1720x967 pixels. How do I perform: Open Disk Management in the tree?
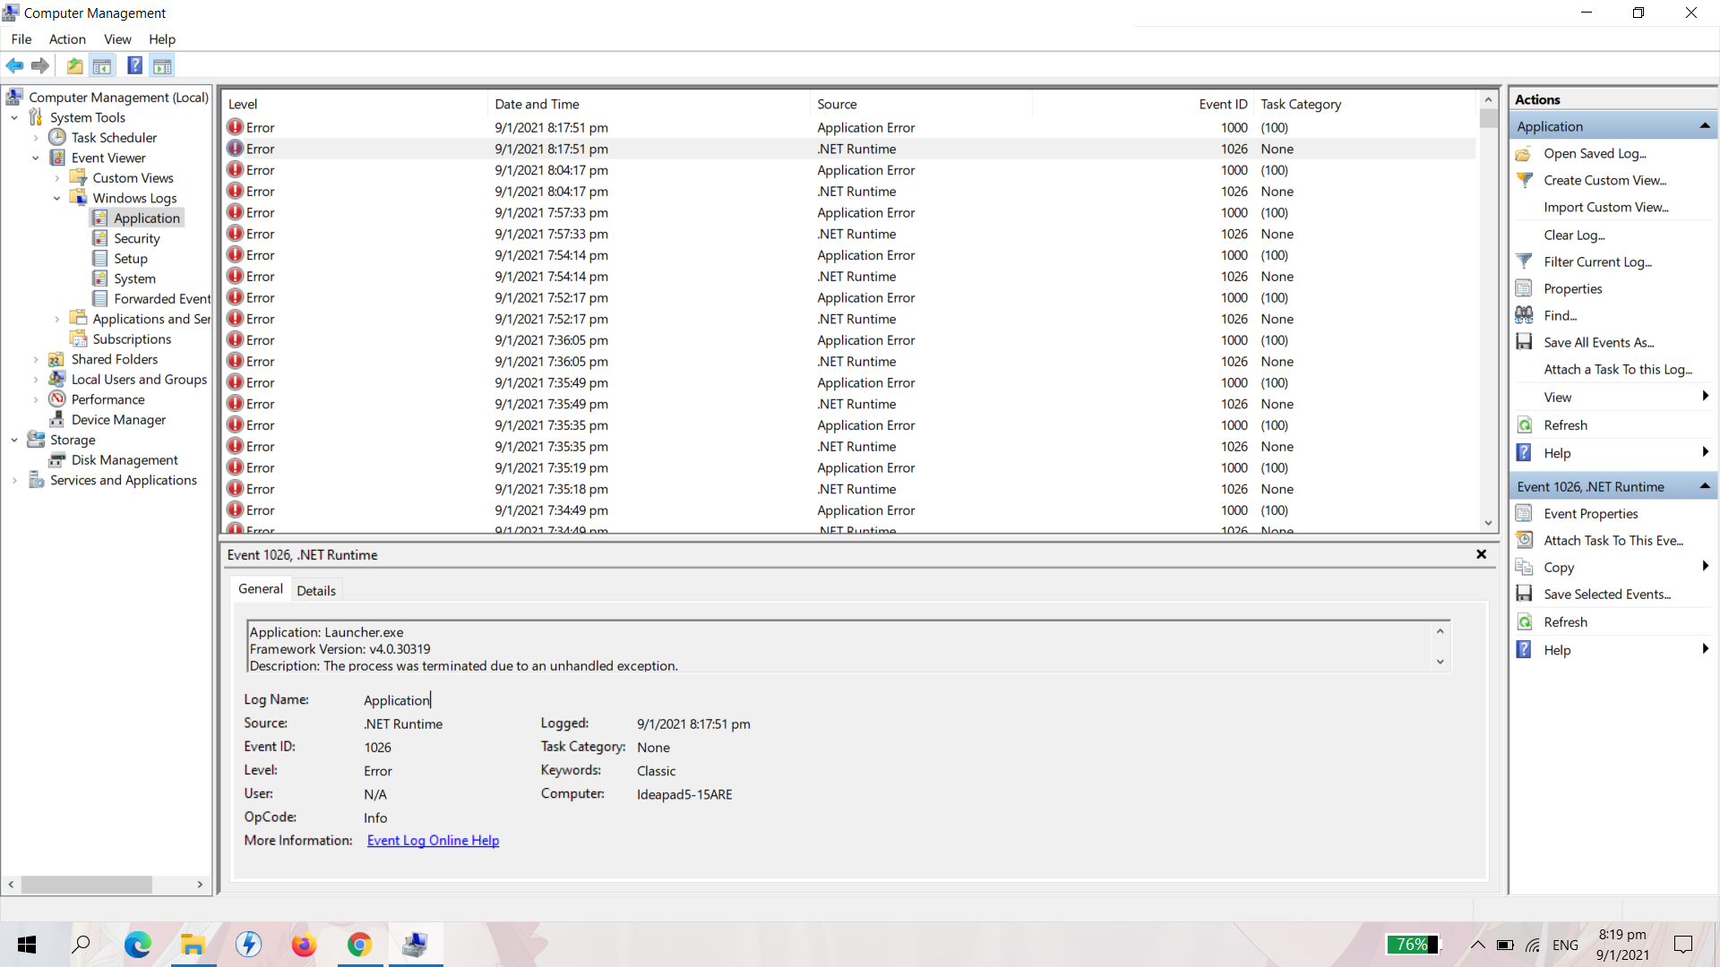click(x=125, y=460)
